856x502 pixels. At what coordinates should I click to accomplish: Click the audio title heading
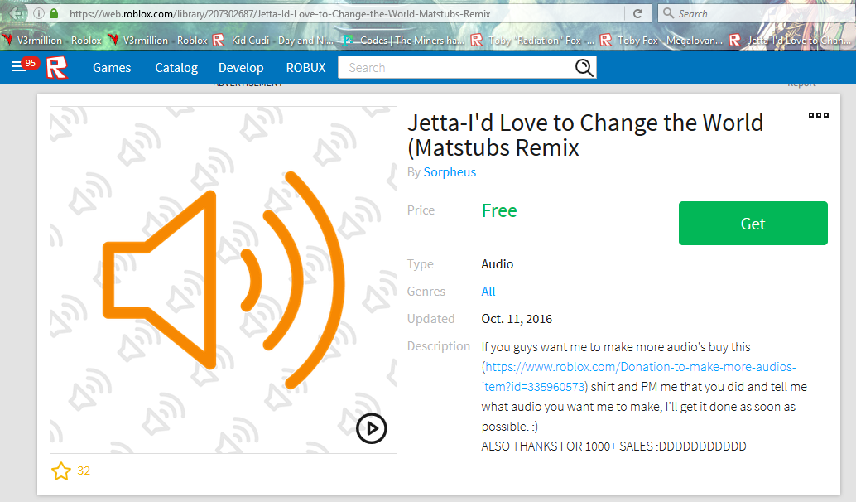click(x=585, y=135)
